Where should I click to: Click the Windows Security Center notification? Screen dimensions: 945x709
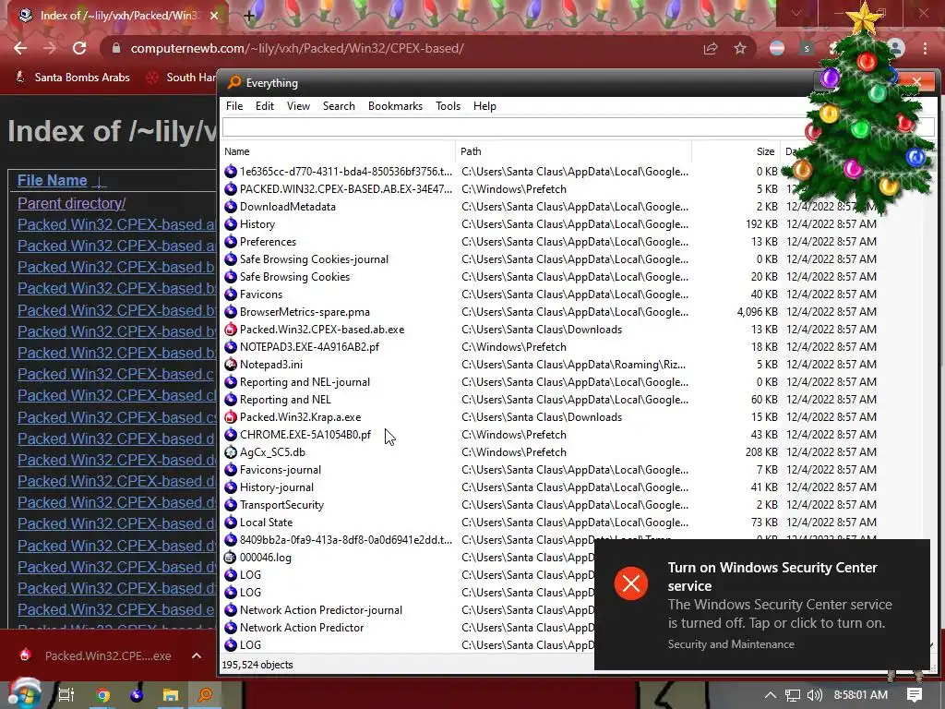761,605
